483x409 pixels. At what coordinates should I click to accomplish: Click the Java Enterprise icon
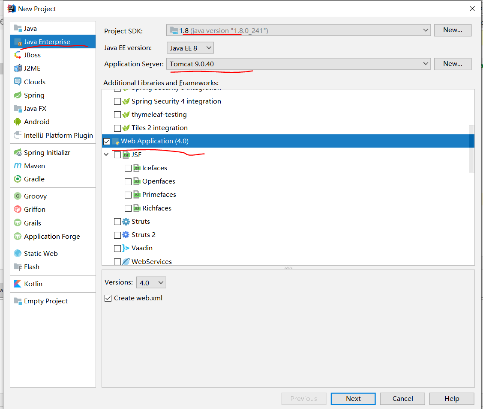[18, 42]
